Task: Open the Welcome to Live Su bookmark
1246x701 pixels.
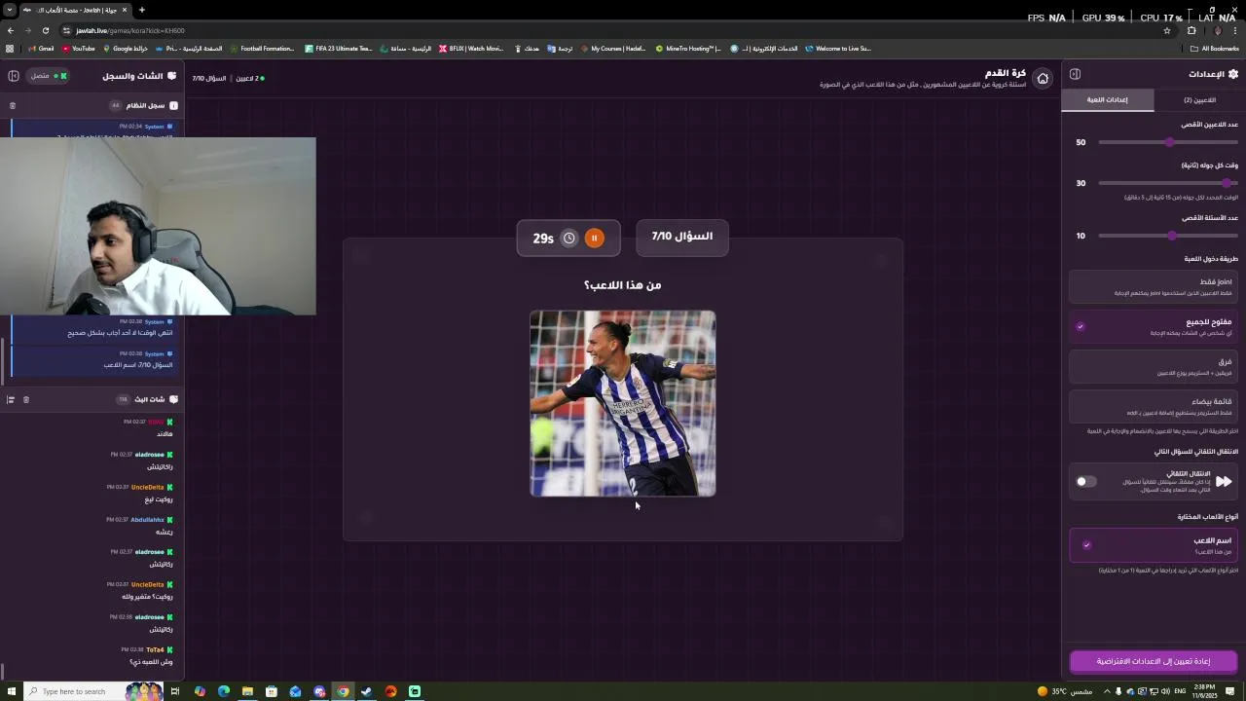Action: 838,48
